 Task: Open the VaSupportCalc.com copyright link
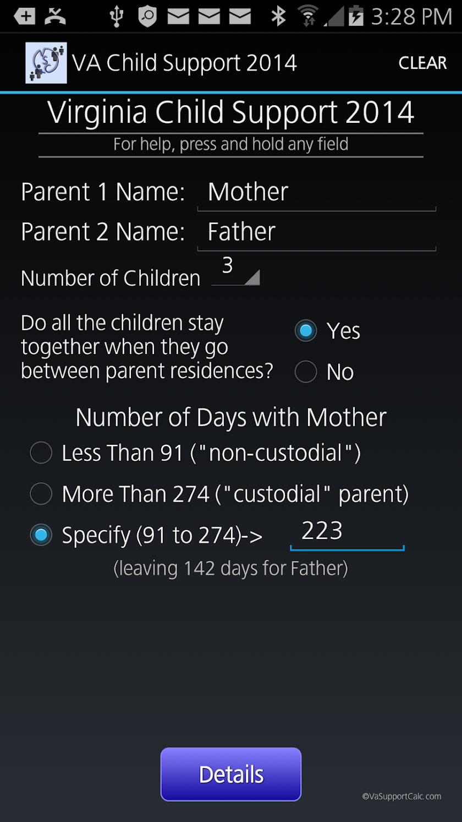click(x=402, y=796)
